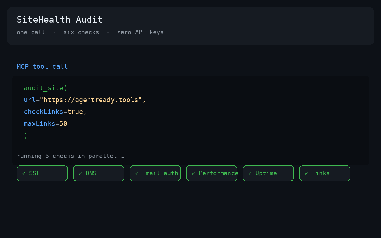This screenshot has height=238, width=381.
Task: Click the "MCP tool call" heading
Action: pos(42,67)
